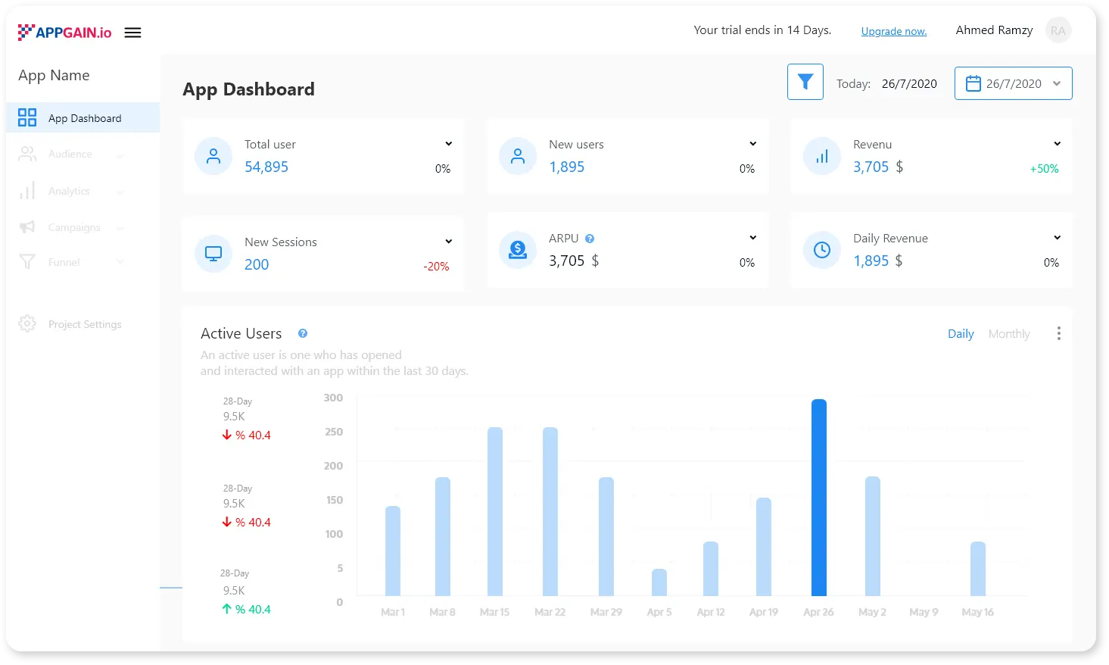Switch chart to Daily view
Image resolution: width=1109 pixels, height=665 pixels.
tap(961, 334)
